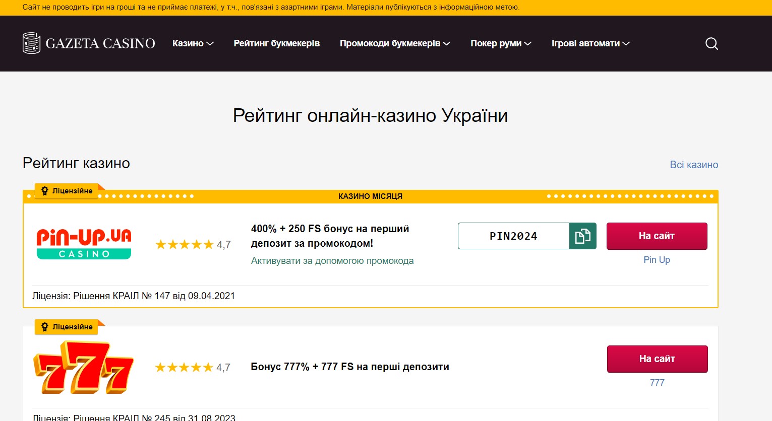Click the yellow disclaimer notice text
This screenshot has height=421, width=772.
(x=271, y=8)
